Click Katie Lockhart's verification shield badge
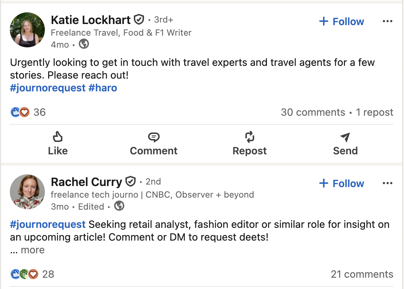This screenshot has height=289, width=404. pos(139,19)
